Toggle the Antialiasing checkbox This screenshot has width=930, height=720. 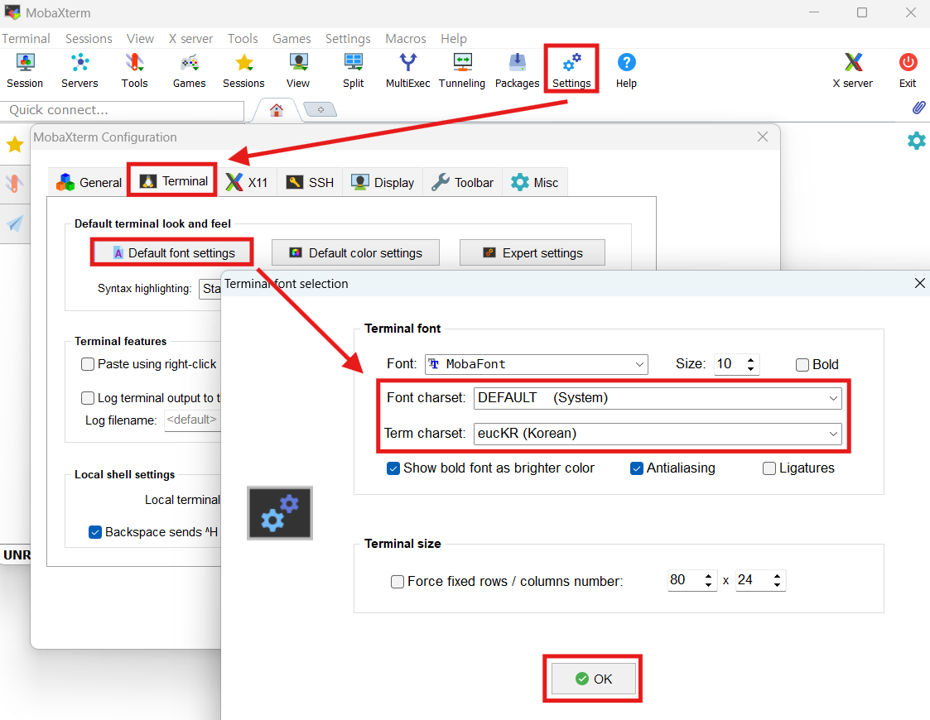point(636,468)
